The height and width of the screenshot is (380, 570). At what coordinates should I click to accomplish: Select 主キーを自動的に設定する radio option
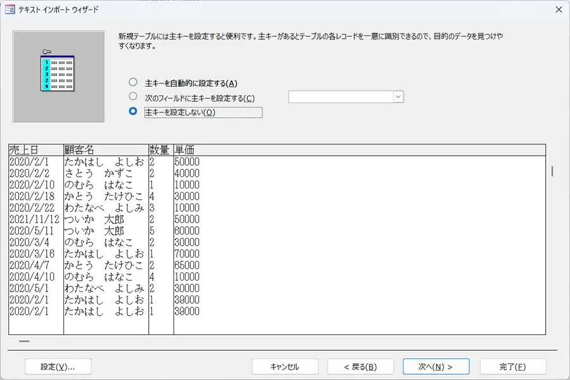pos(133,82)
